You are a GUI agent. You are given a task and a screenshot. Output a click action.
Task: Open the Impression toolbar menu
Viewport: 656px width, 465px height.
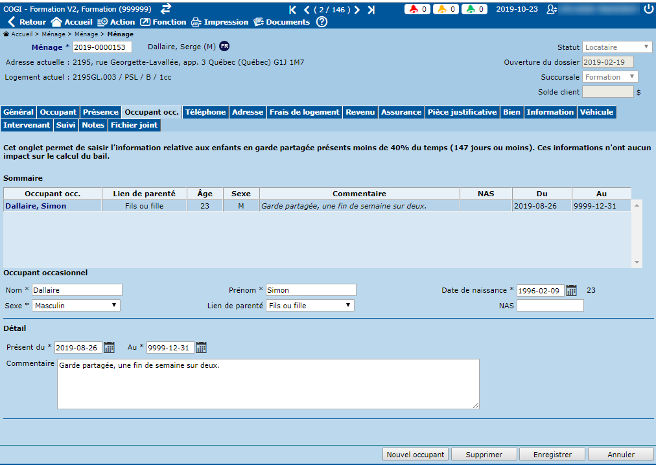click(x=219, y=22)
